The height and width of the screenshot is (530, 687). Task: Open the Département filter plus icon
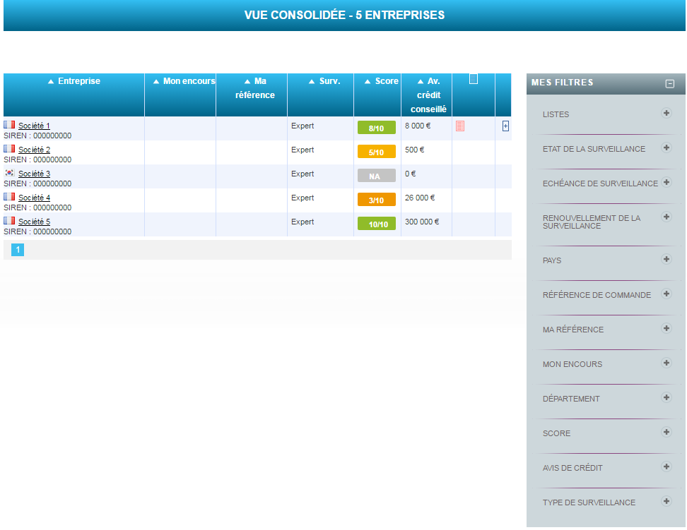pyautogui.click(x=666, y=398)
